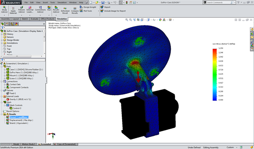
Task: Click the Report button
Action: (x=105, y=7)
